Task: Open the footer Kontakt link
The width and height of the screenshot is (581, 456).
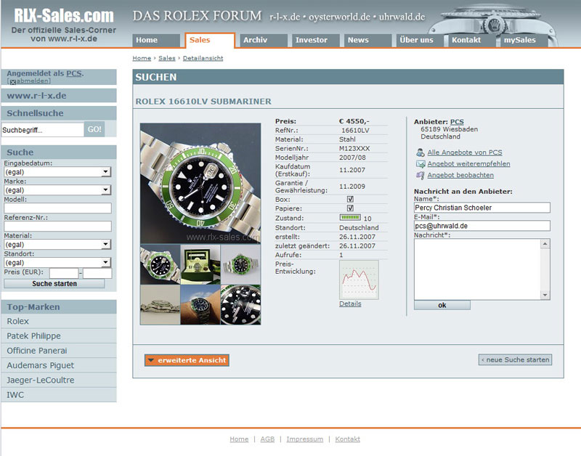Action: tap(348, 439)
